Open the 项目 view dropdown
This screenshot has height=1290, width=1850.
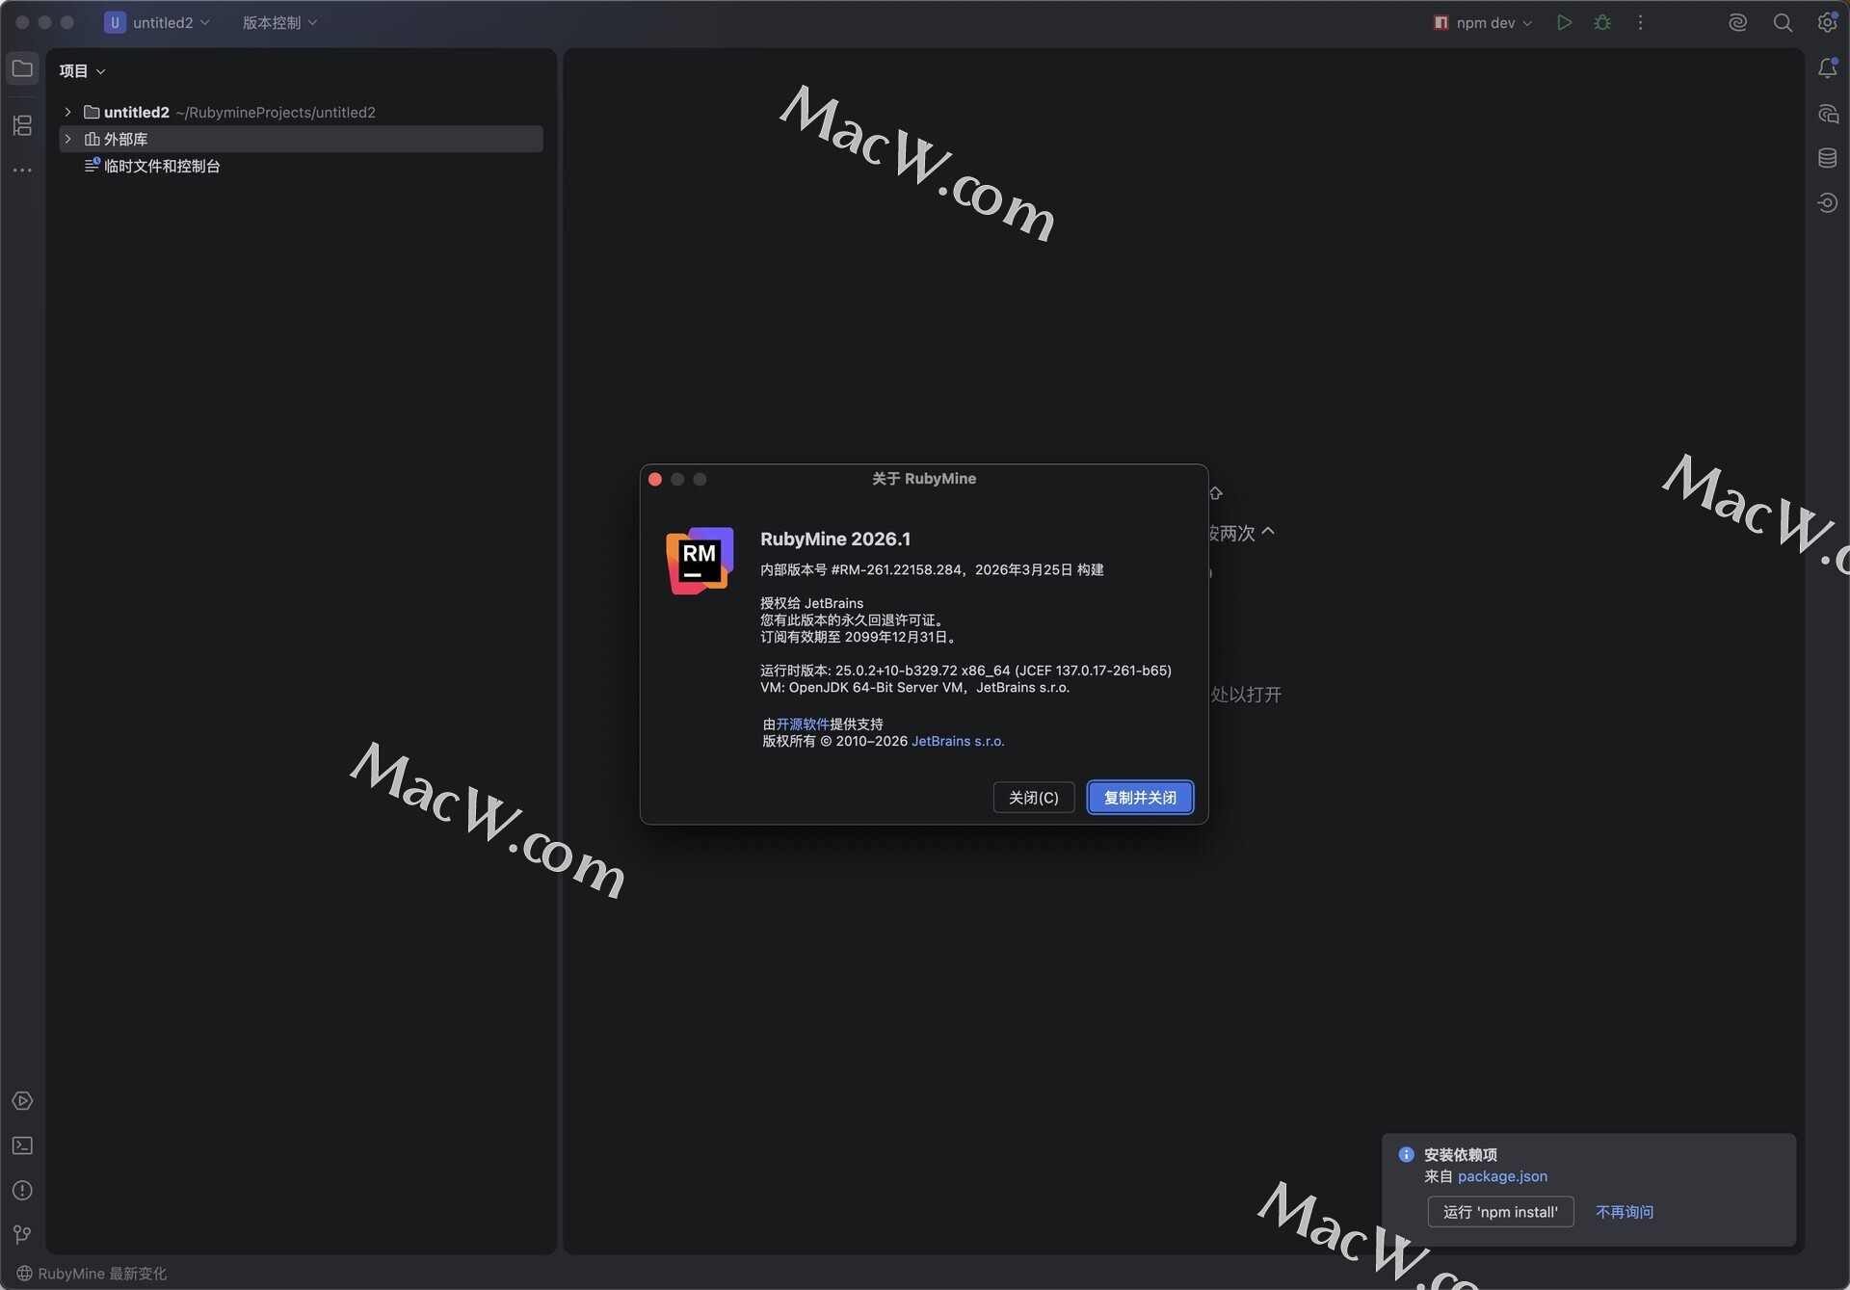point(82,70)
